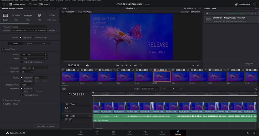Expand the Advanced Settings section

pyautogui.click(x=12, y=100)
